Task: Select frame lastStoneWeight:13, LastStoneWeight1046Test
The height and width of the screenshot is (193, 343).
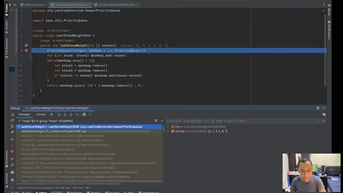Action: (90, 131)
